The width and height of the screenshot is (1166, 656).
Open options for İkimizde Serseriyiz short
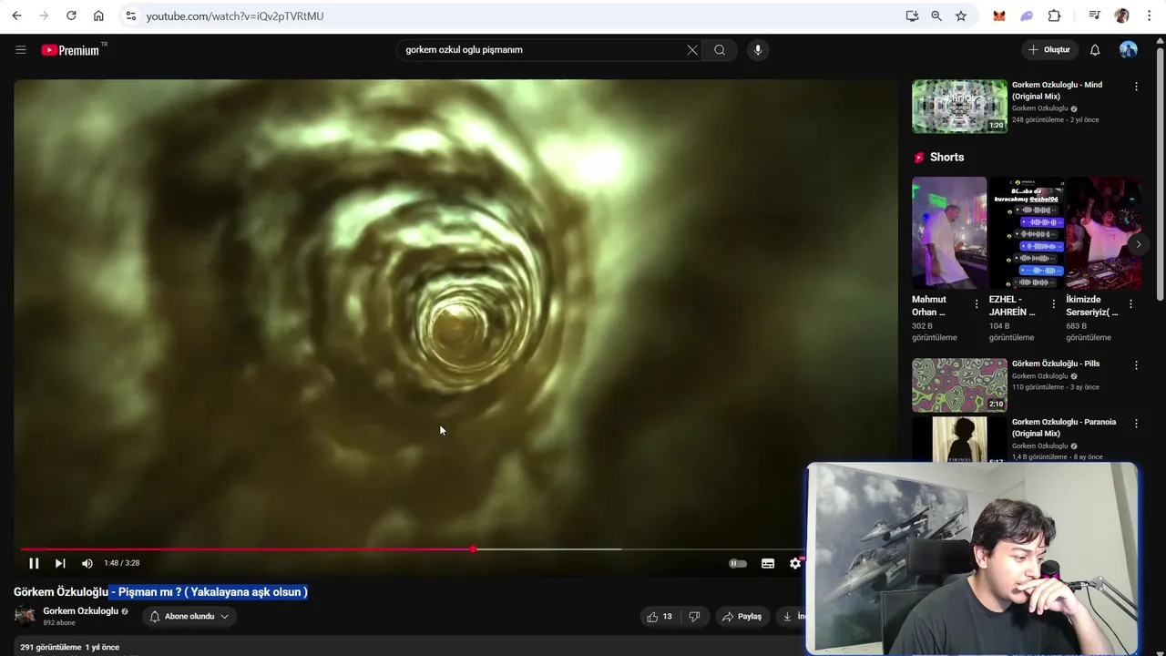click(1130, 303)
